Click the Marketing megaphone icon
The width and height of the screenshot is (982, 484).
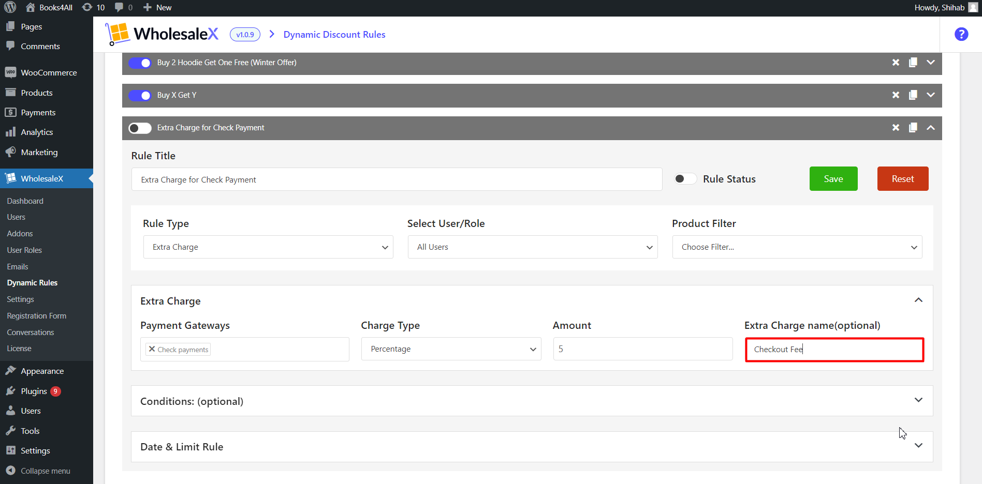(x=10, y=152)
